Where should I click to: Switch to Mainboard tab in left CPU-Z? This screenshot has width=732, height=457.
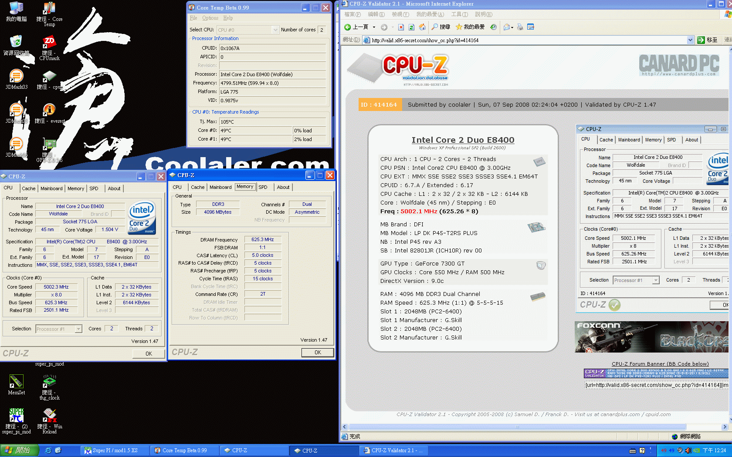[x=51, y=188]
